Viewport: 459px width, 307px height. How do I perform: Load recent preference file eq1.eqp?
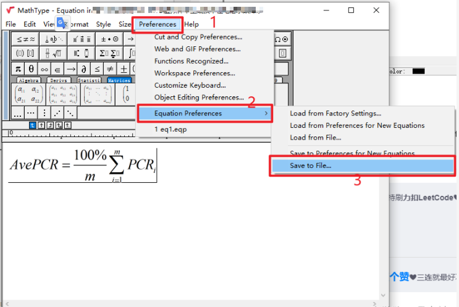[x=171, y=129]
